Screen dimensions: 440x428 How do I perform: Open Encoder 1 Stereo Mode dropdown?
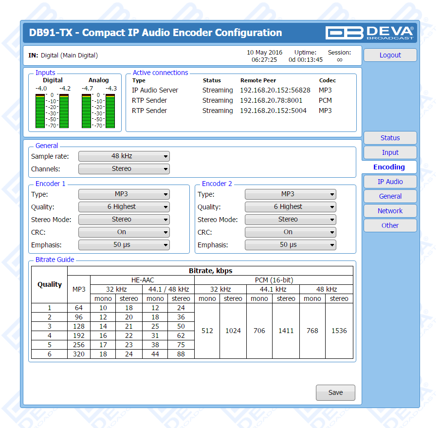click(124, 220)
